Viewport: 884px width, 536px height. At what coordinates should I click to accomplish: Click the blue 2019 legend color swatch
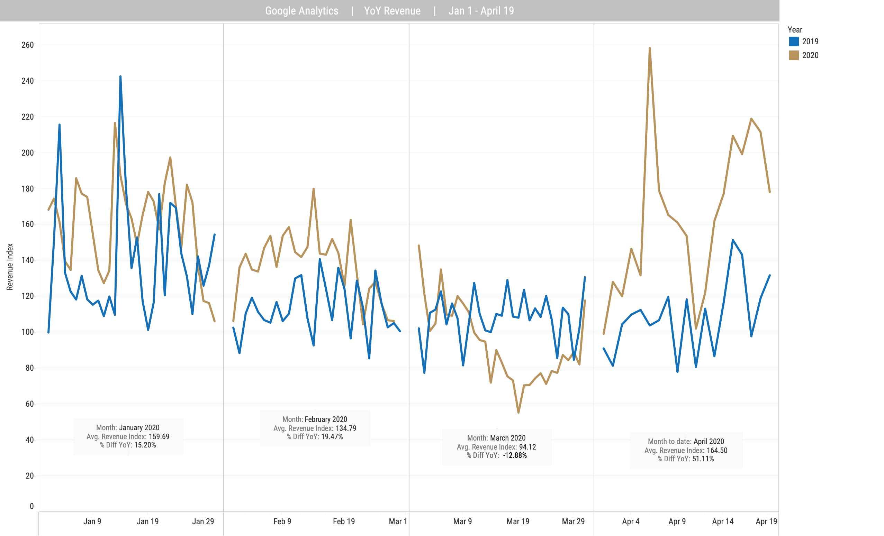794,41
